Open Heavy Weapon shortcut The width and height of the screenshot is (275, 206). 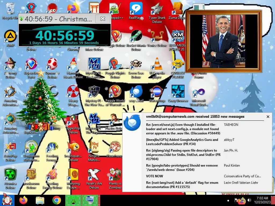pos(73,96)
